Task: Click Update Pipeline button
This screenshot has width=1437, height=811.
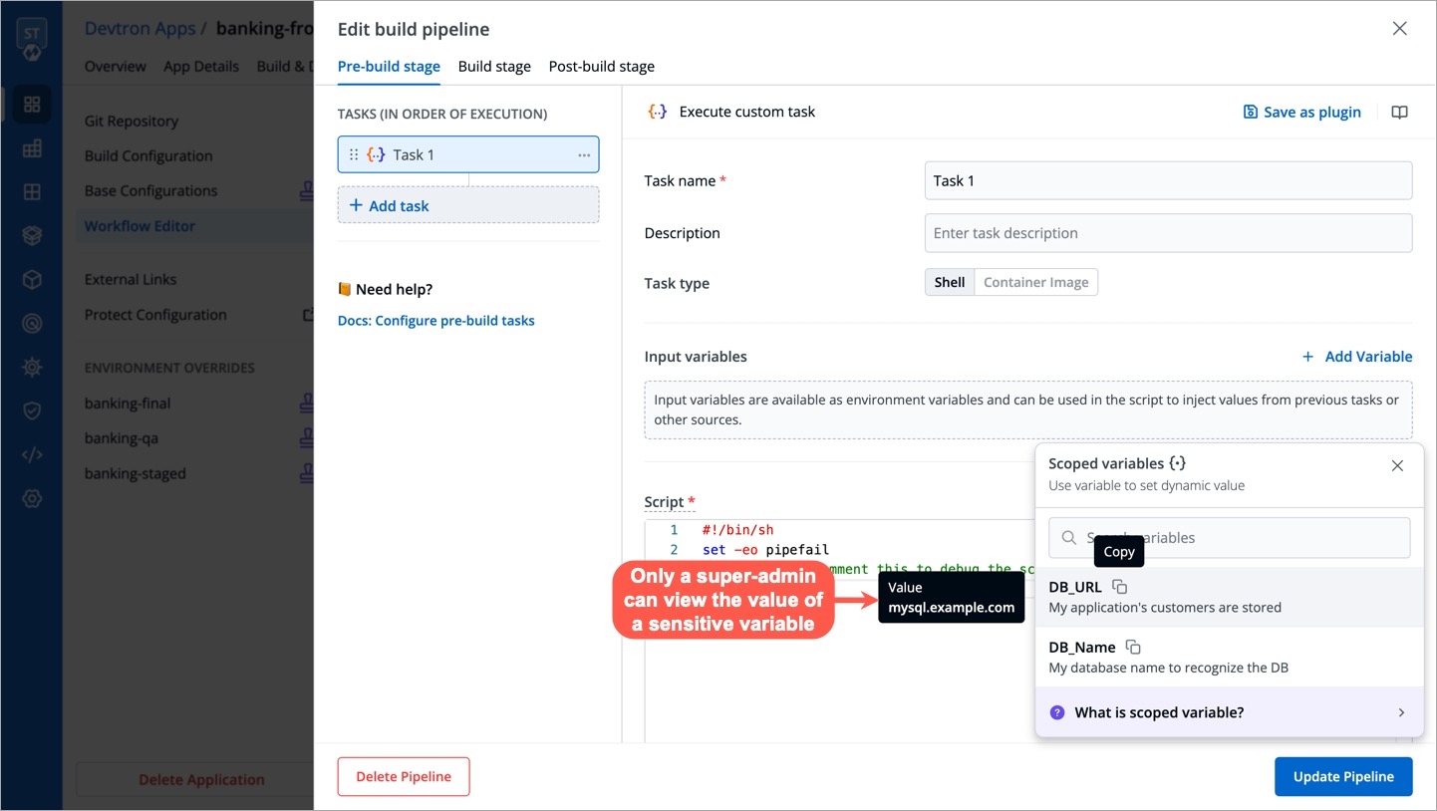Action: (x=1343, y=776)
